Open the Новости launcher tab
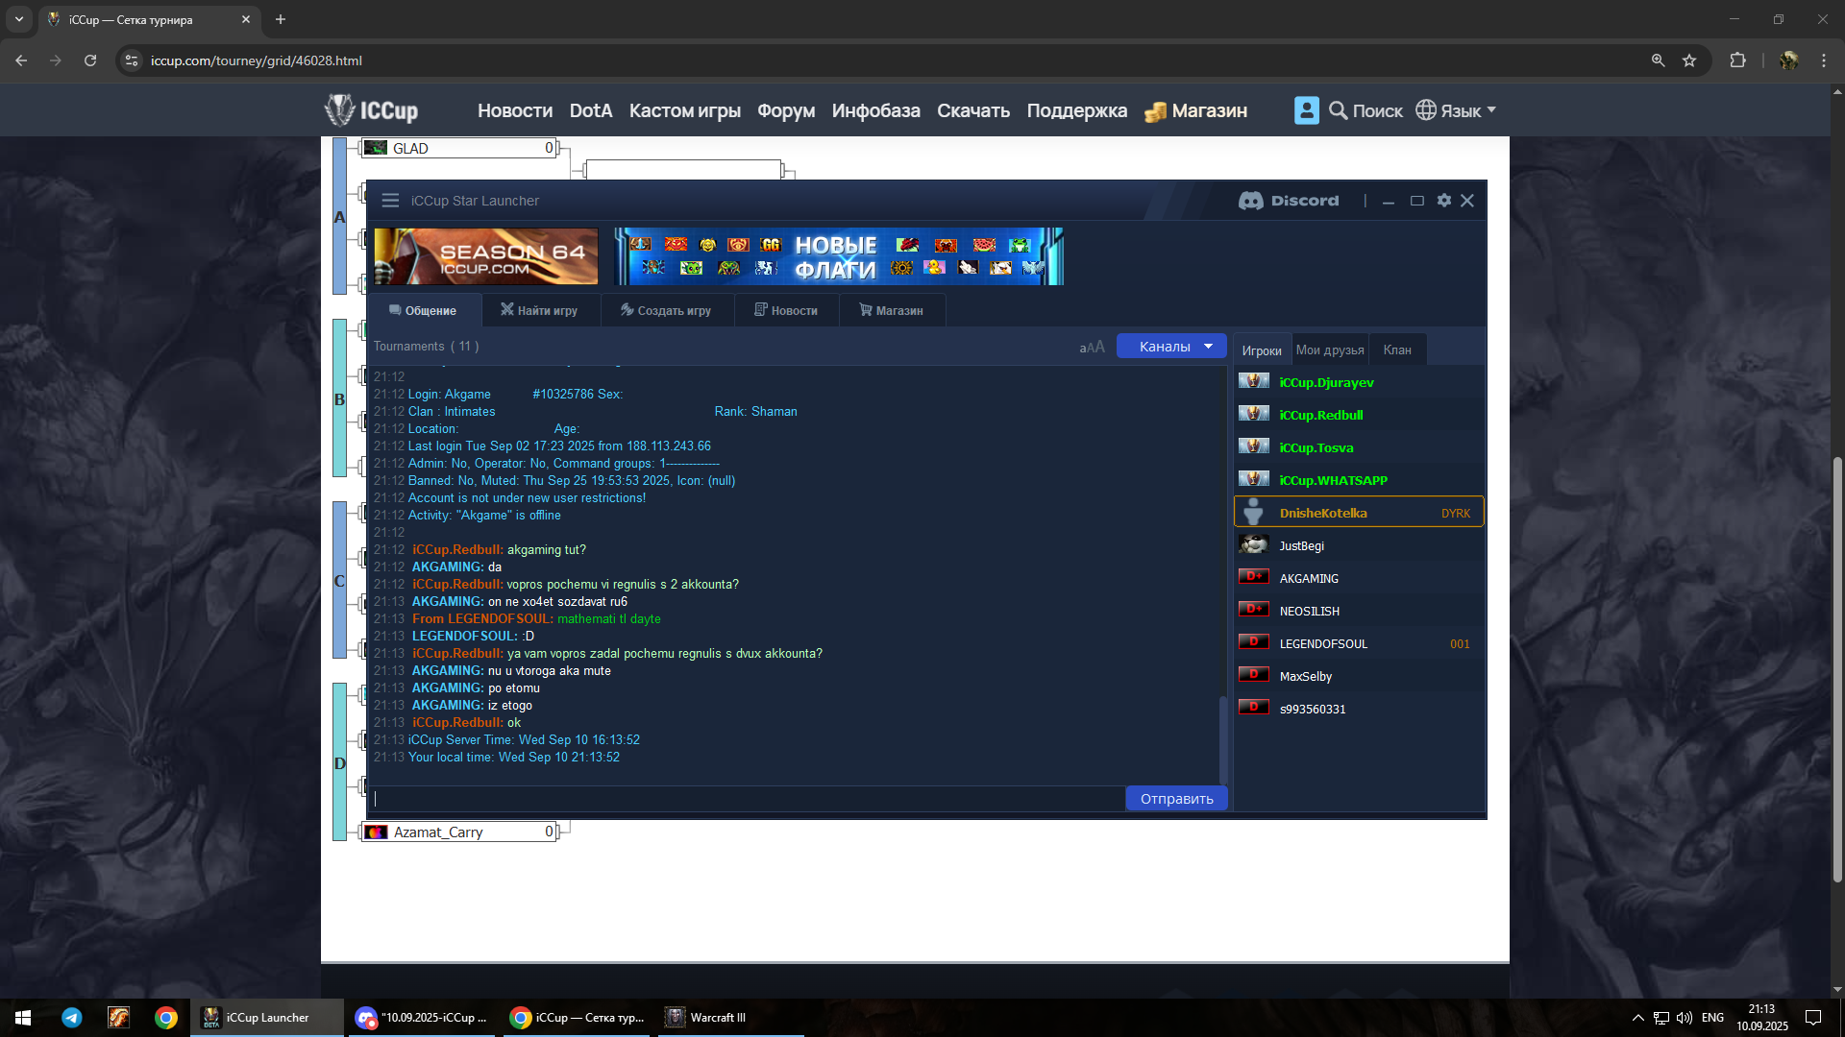The width and height of the screenshot is (1845, 1037). tap(786, 310)
